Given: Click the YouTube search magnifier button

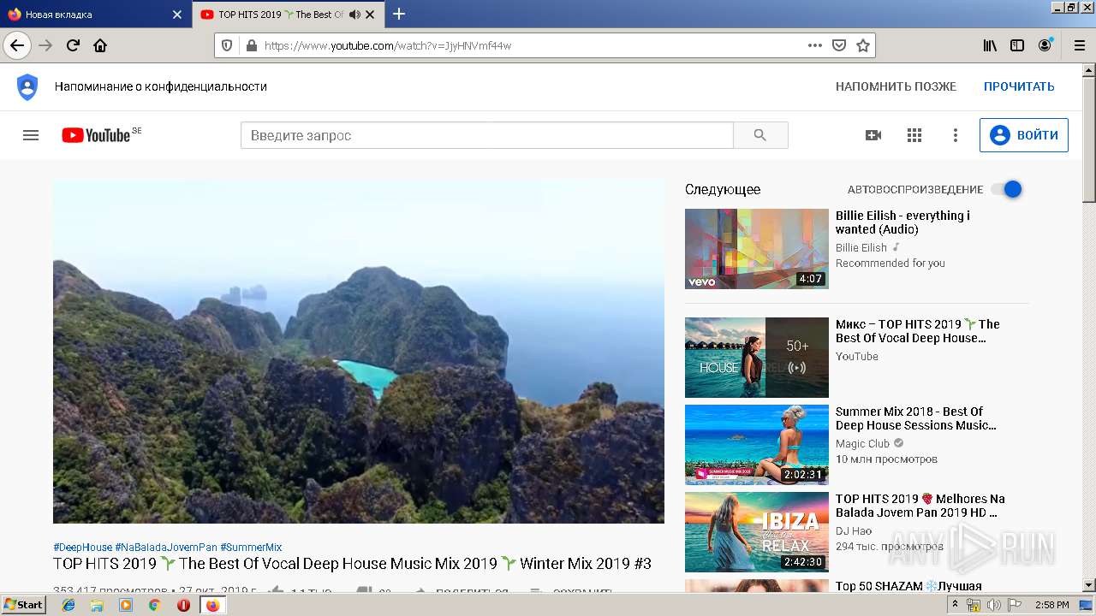Looking at the screenshot, I should pyautogui.click(x=760, y=135).
